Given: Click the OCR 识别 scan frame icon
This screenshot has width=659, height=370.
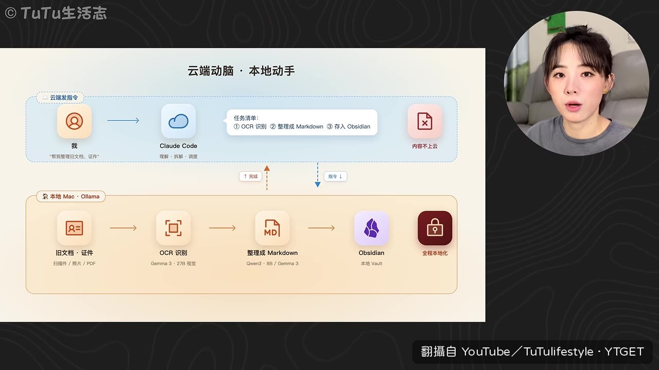Looking at the screenshot, I should pyautogui.click(x=174, y=228).
